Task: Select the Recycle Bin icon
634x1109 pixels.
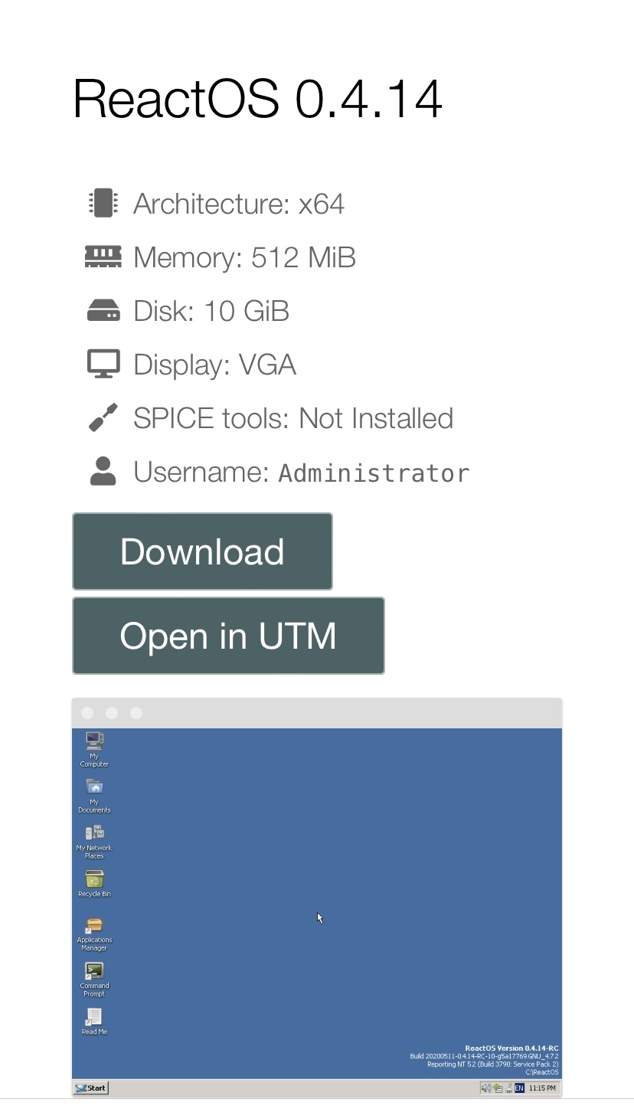Action: click(x=94, y=883)
